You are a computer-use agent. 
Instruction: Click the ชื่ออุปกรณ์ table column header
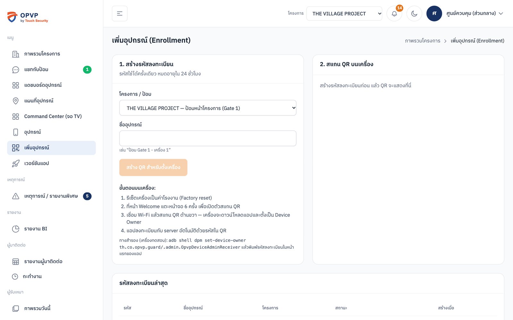point(193,308)
